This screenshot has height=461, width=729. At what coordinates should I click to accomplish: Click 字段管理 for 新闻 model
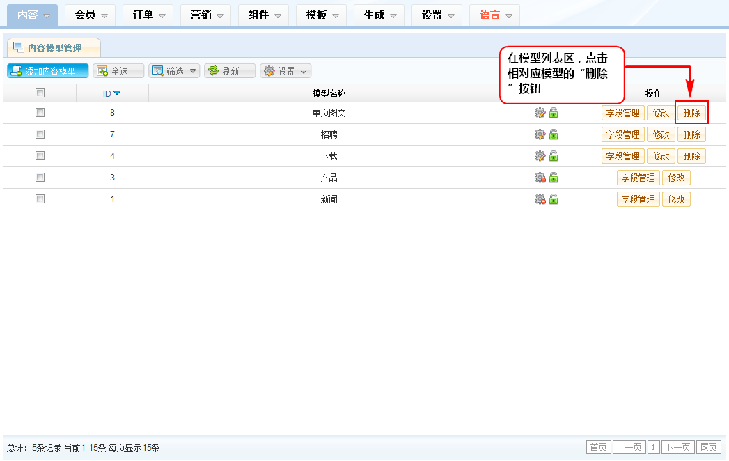pyautogui.click(x=637, y=200)
